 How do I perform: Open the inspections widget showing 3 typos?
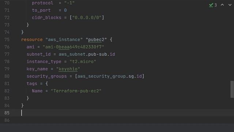(x=213, y=5)
